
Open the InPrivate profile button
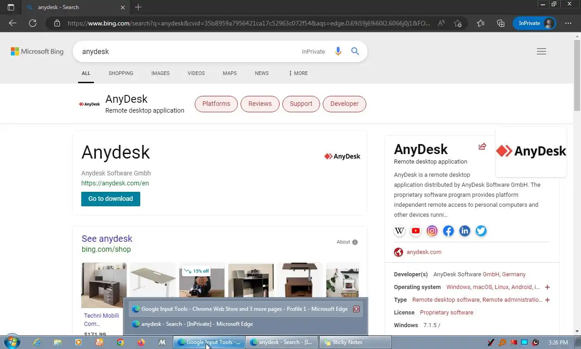coord(534,23)
